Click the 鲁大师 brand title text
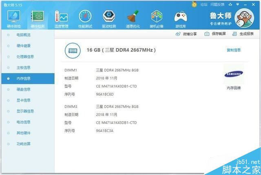 tap(221, 16)
